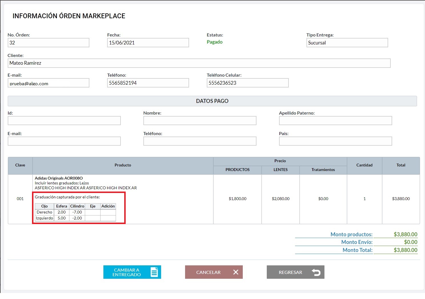The width and height of the screenshot is (425, 299).
Task: Click the $2,080.00 lenses price cell
Action: pyautogui.click(x=280, y=199)
